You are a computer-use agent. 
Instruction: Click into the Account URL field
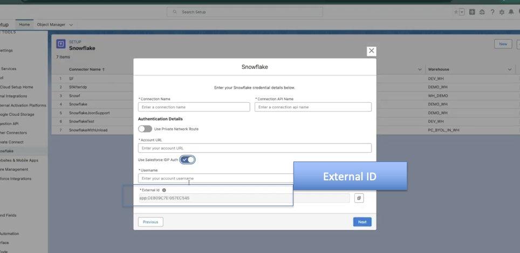(x=255, y=148)
